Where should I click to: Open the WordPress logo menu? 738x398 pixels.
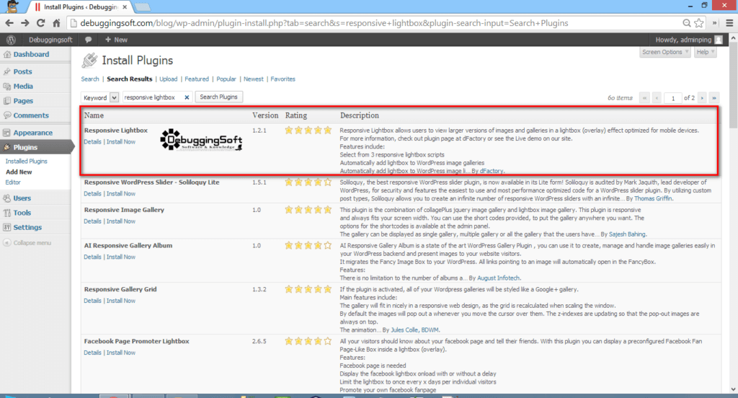tap(12, 40)
